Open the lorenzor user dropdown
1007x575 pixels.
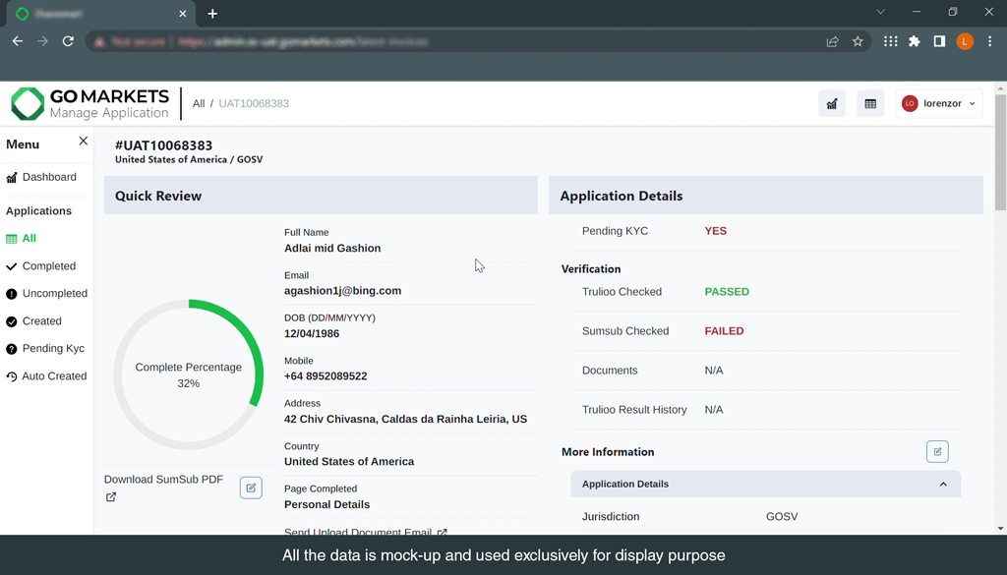[939, 103]
